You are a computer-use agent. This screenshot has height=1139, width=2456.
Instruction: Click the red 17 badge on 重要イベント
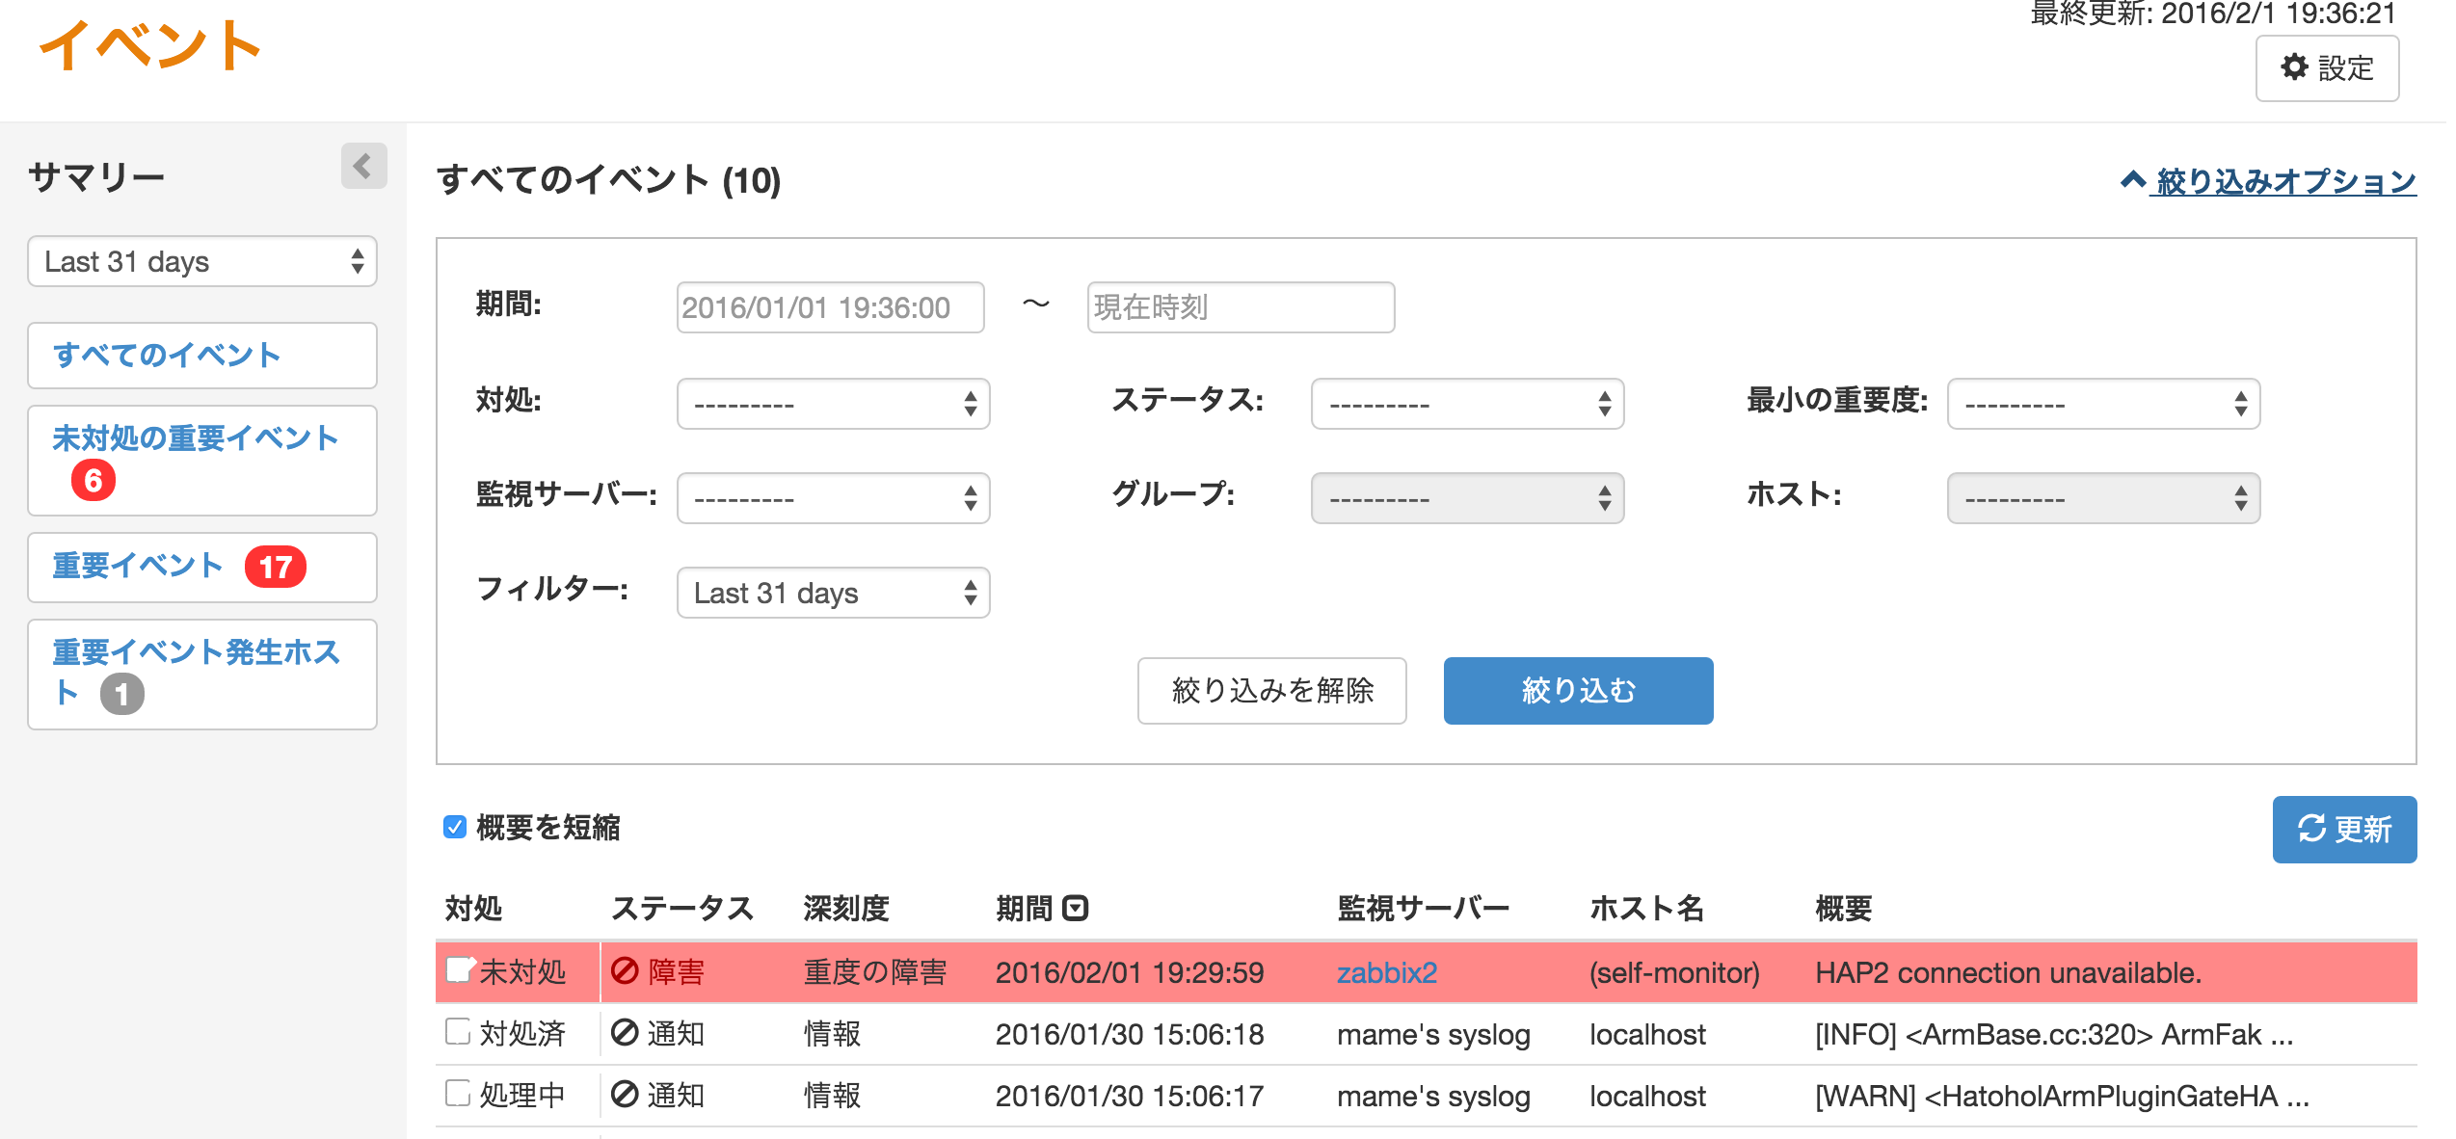point(275,567)
